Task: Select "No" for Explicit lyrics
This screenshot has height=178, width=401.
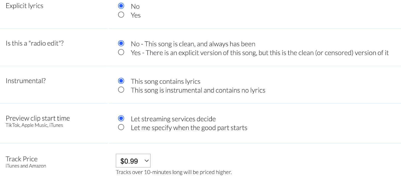Action: point(121,6)
